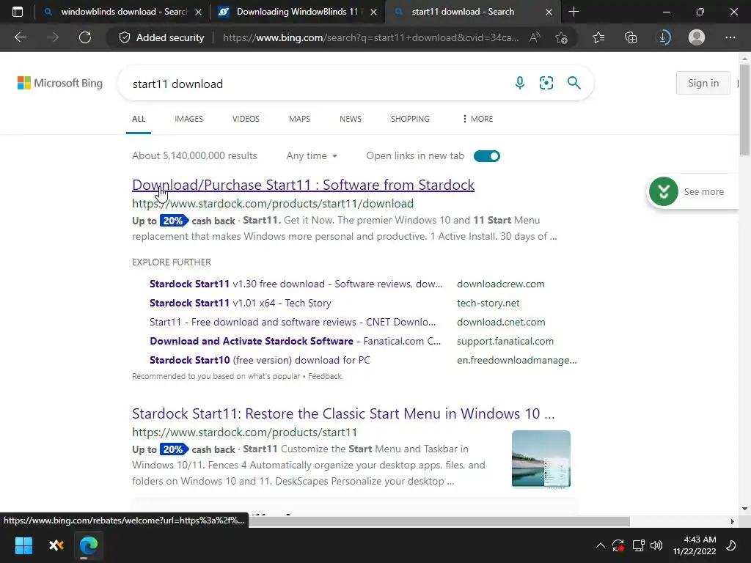Open Download and Activate Stardock Software link
Viewport: 751px width, 563px height.
(x=295, y=342)
